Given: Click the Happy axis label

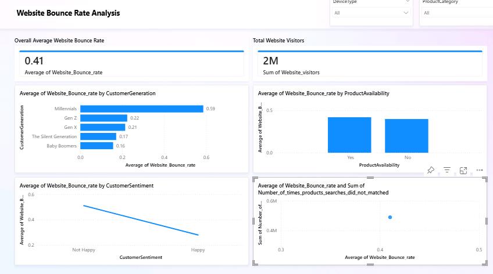Looking at the screenshot, I should (198, 250).
